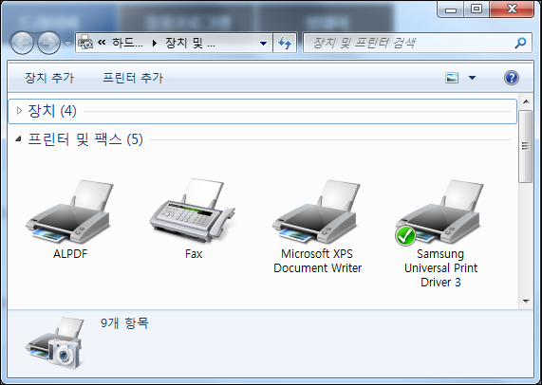The image size is (542, 385).
Task: Click 장치 추가 button
Action: (x=49, y=78)
